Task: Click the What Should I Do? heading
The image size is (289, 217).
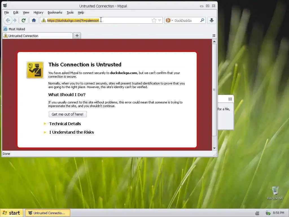Action: point(67,95)
